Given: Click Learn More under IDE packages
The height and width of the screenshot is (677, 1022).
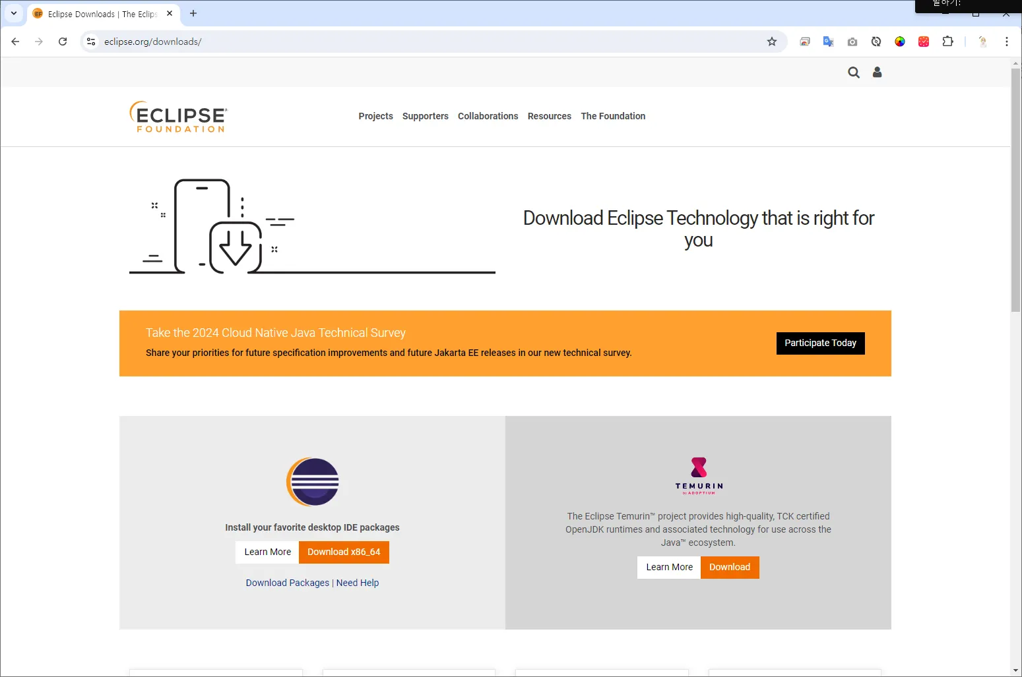Looking at the screenshot, I should tap(267, 552).
